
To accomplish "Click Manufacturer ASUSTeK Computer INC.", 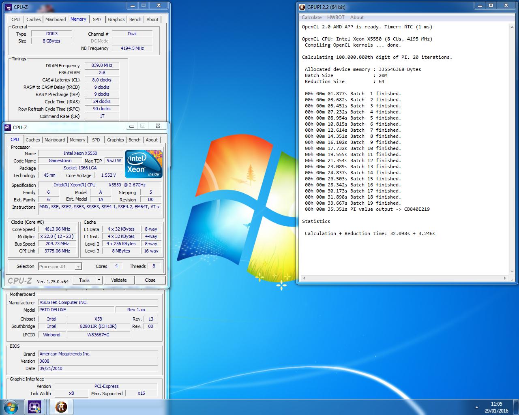I will [x=98, y=302].
